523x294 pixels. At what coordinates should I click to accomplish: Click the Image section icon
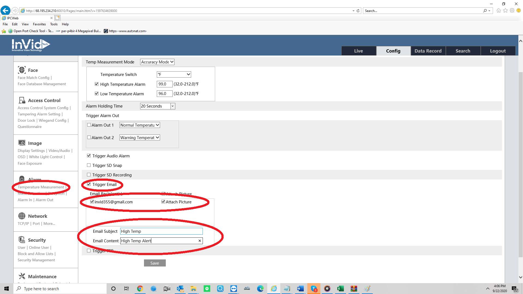point(22,143)
